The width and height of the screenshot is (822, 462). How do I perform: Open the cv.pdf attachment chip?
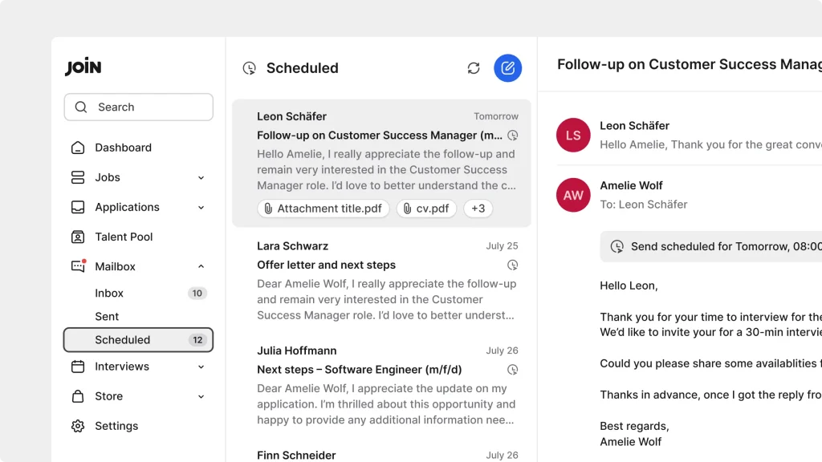(426, 209)
